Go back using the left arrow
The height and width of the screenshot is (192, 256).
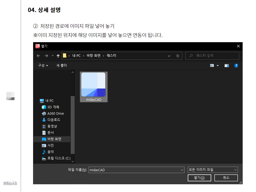[38, 56]
